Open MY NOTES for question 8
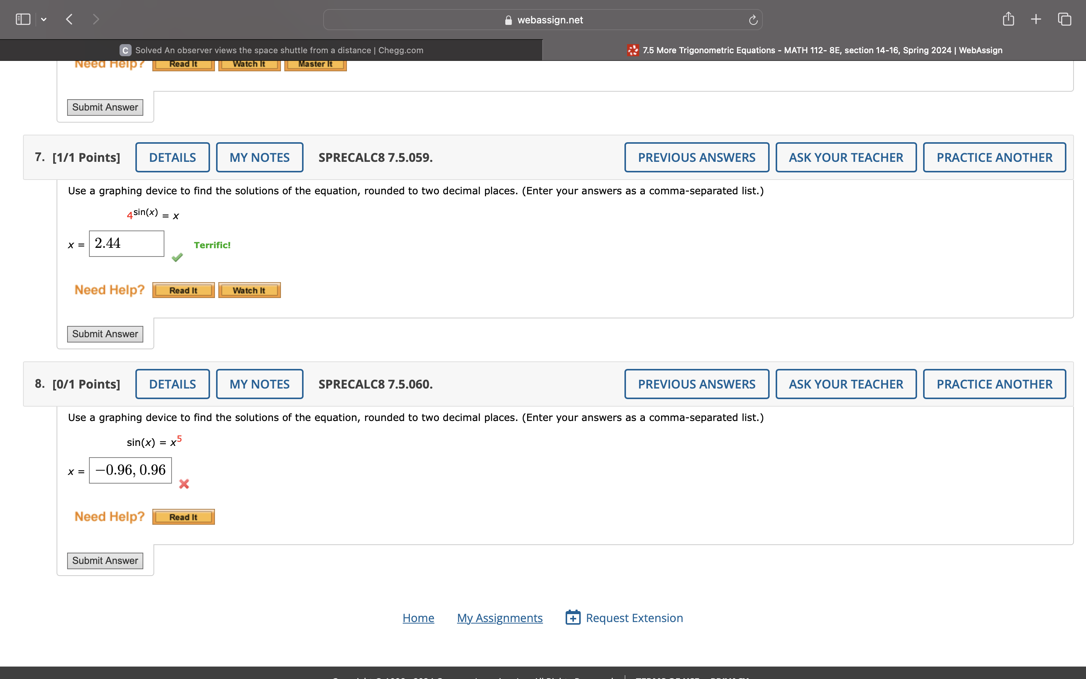 click(x=259, y=384)
